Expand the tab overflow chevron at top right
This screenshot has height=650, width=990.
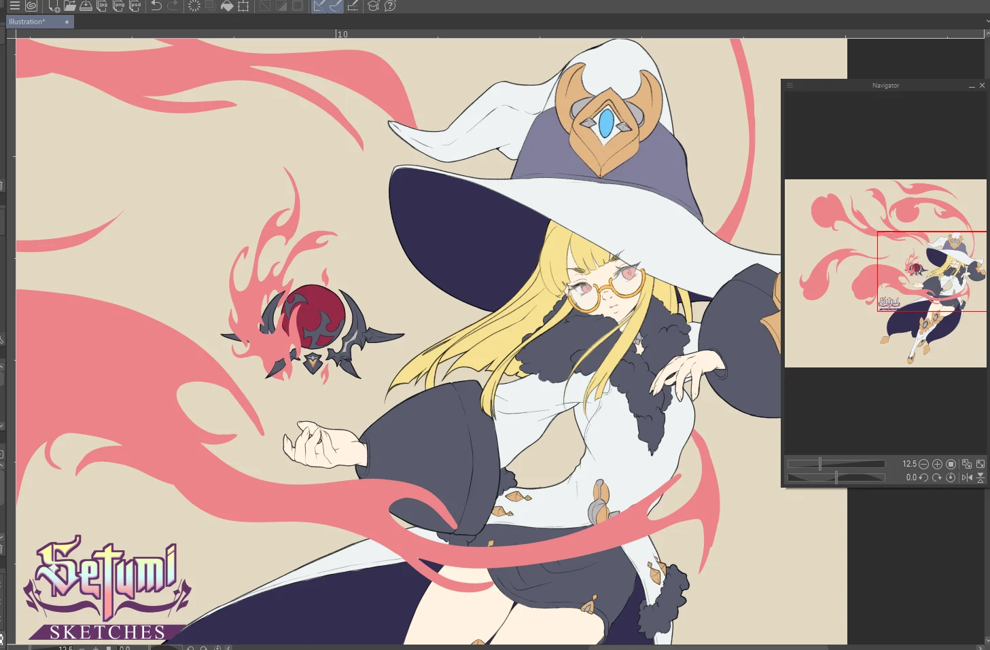(987, 21)
